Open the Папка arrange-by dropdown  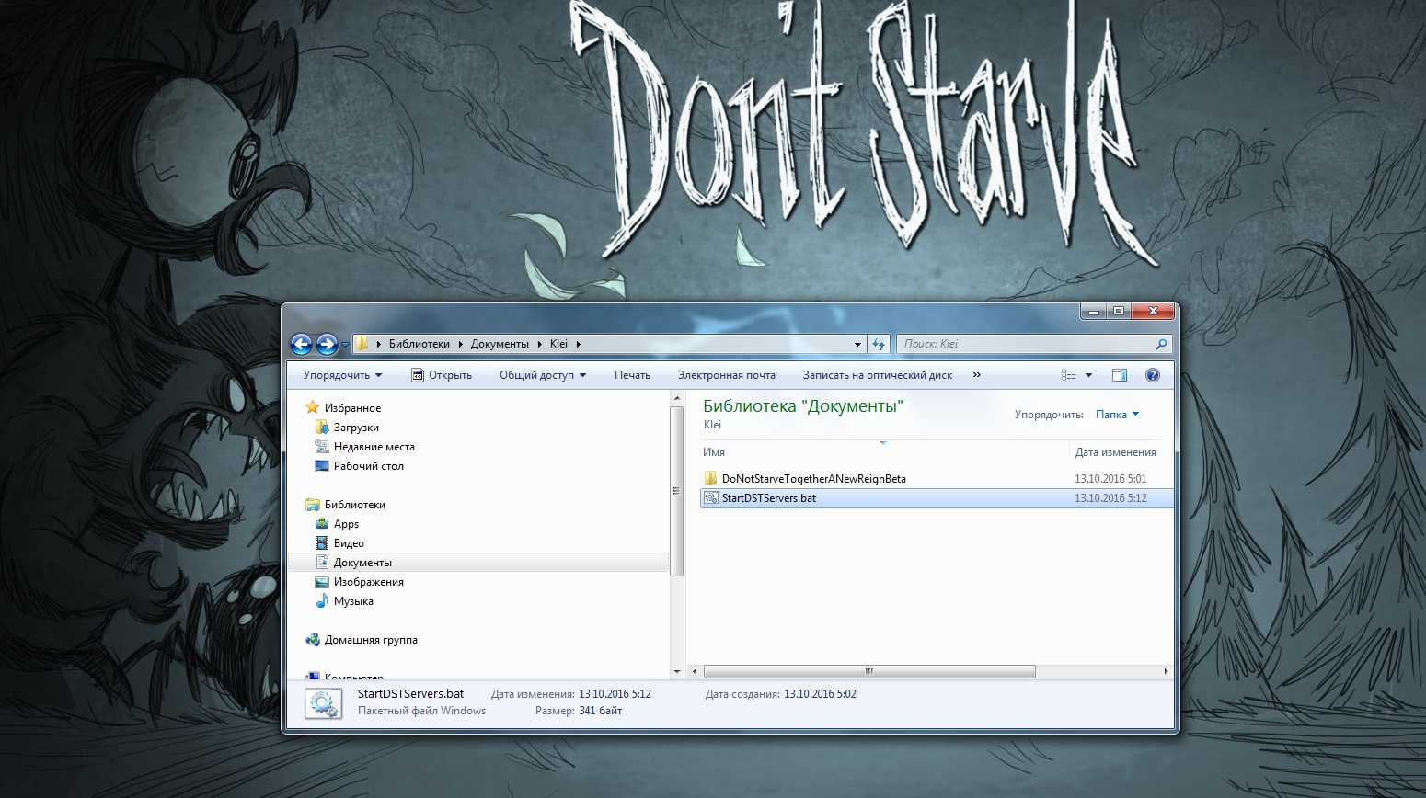point(1117,415)
